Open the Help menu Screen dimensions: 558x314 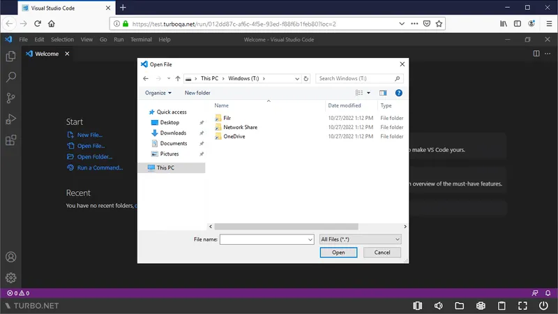point(165,40)
